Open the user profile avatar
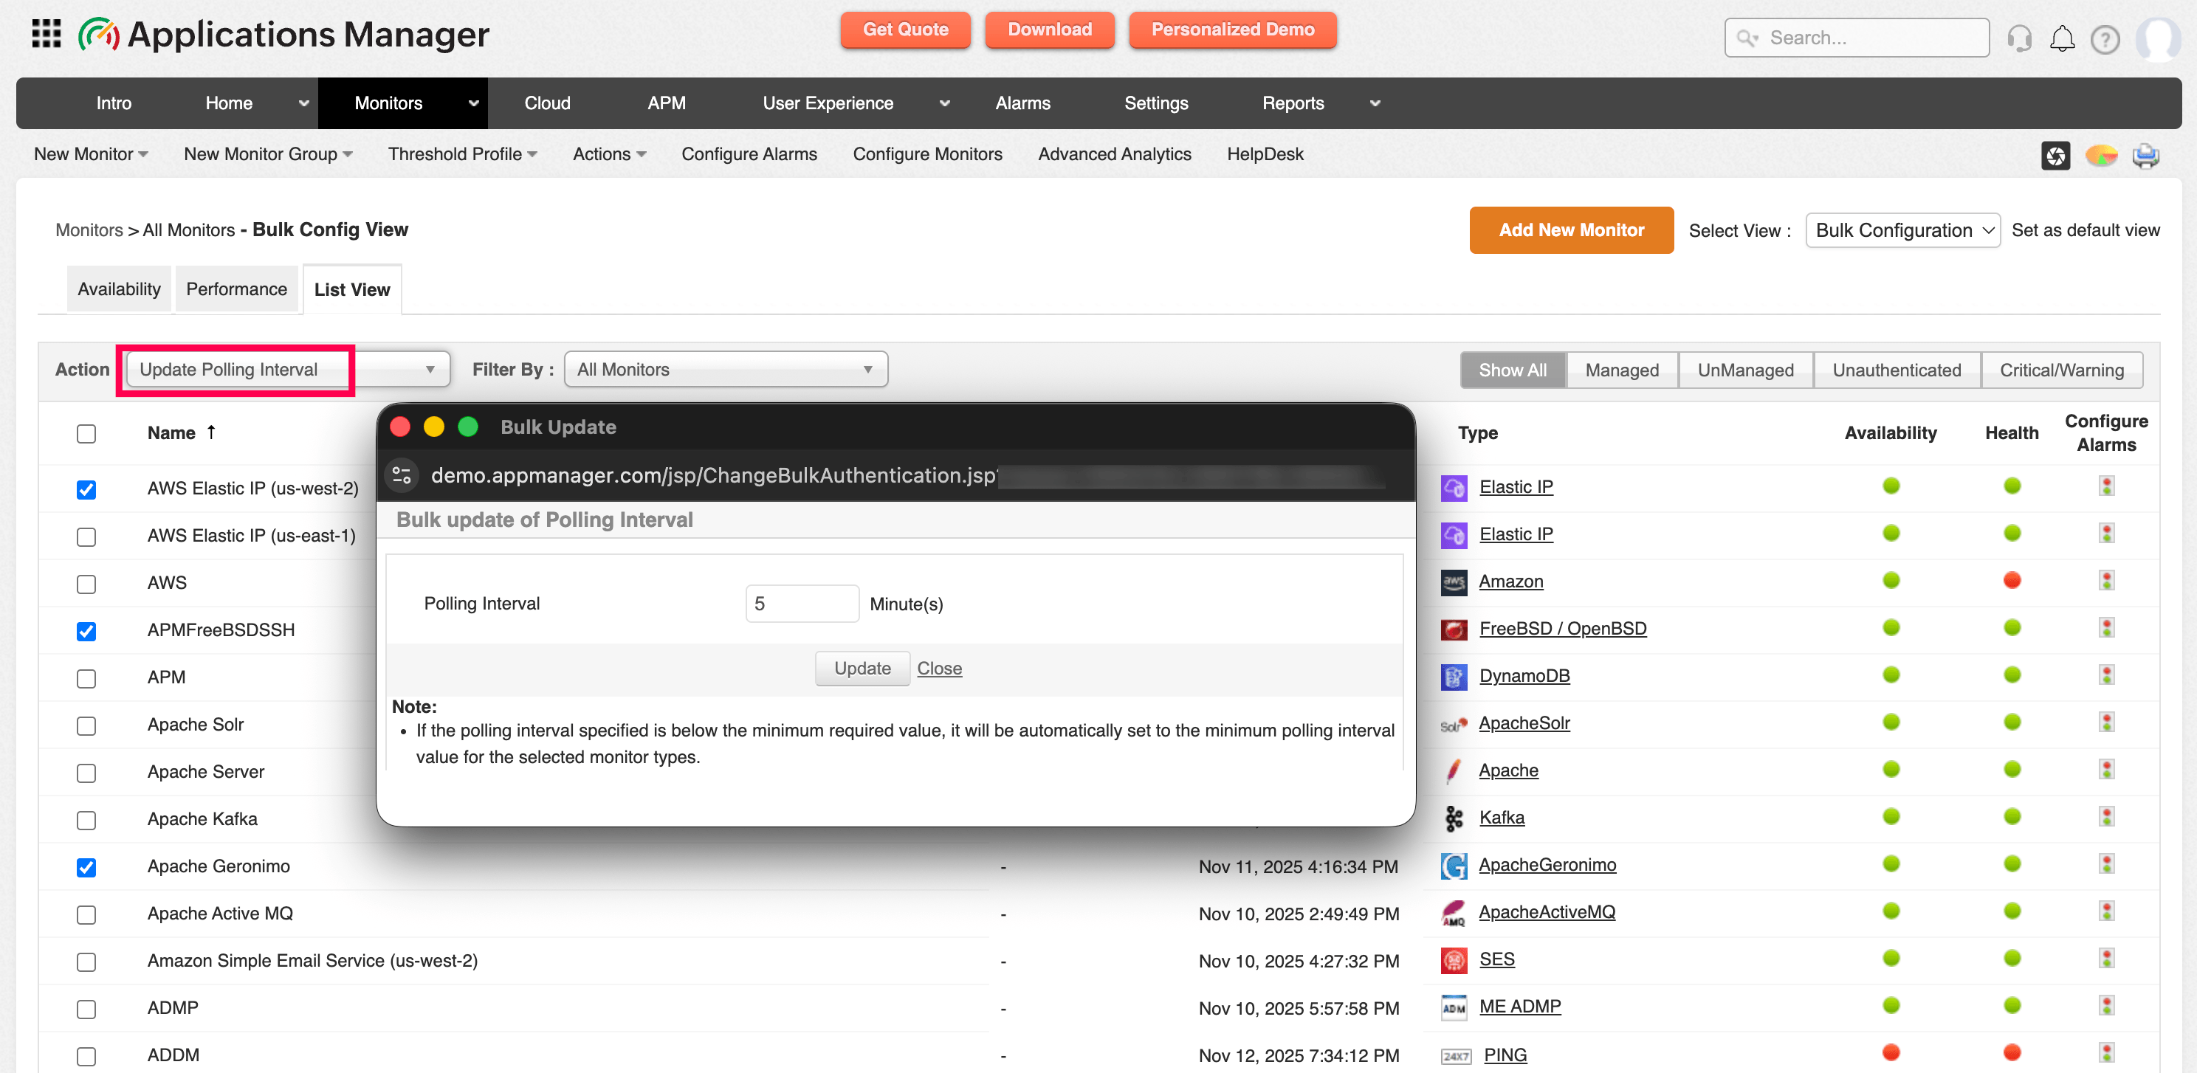This screenshot has height=1073, width=2197. click(x=2158, y=38)
